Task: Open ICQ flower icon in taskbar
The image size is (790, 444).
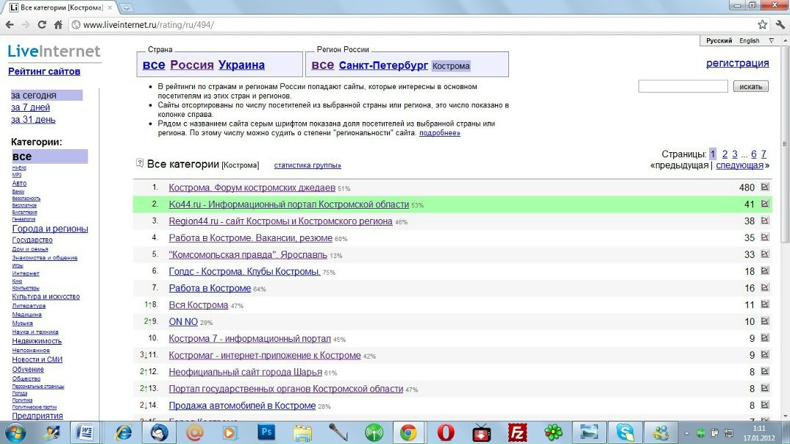Action: click(x=553, y=432)
